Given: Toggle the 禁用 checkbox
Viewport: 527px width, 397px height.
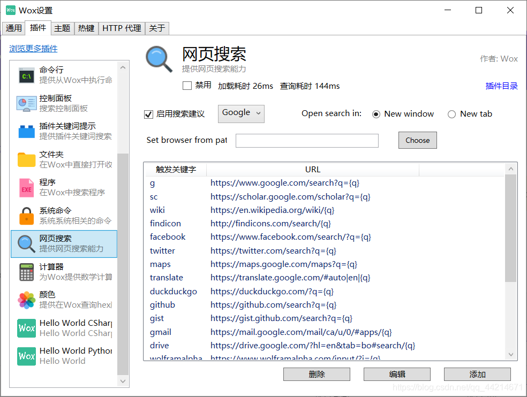Looking at the screenshot, I should tap(187, 86).
